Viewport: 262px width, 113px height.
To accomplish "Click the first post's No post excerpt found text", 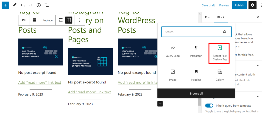I will (x=37, y=73).
